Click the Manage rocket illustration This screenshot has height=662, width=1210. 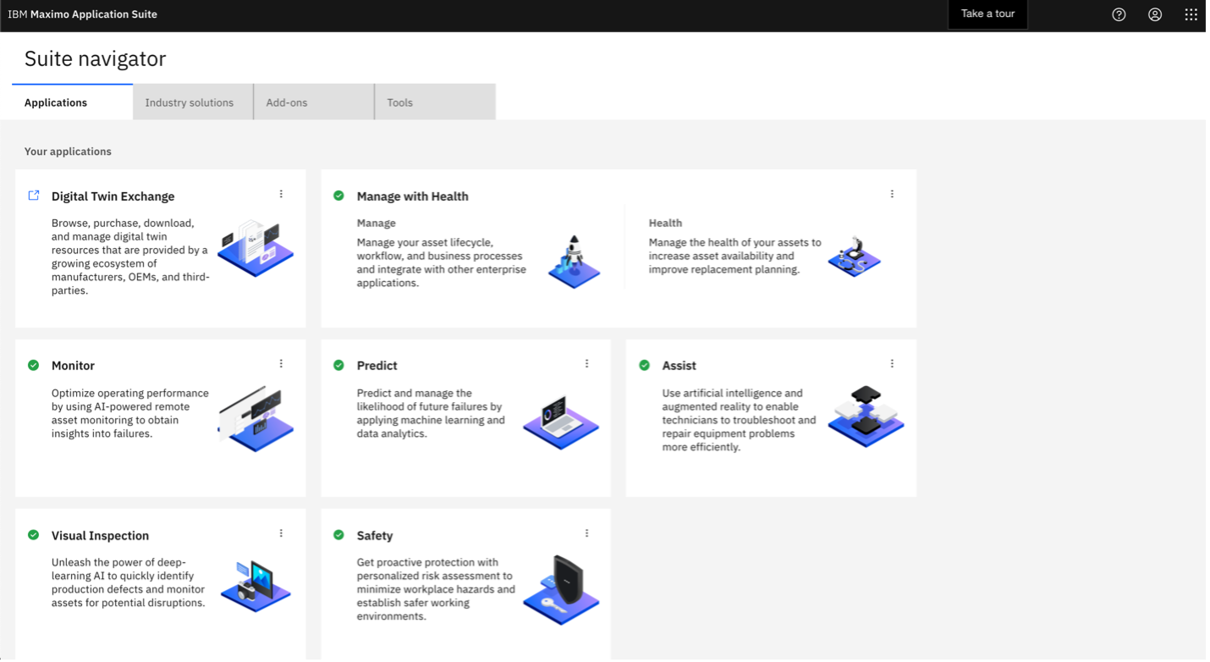(574, 261)
